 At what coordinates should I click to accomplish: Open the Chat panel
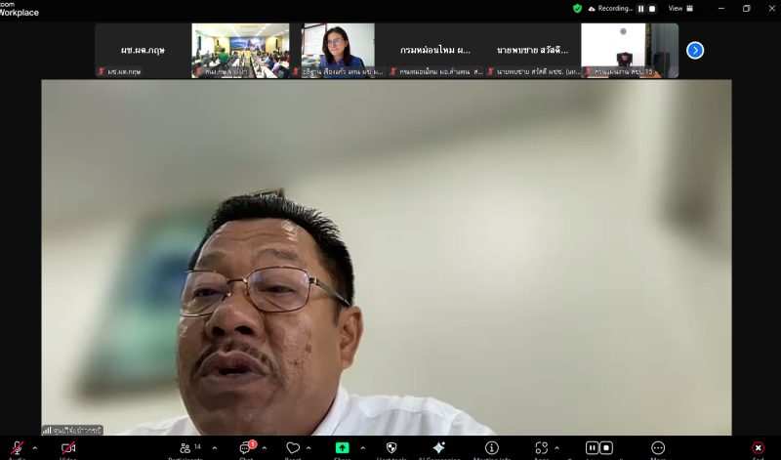pyautogui.click(x=246, y=448)
